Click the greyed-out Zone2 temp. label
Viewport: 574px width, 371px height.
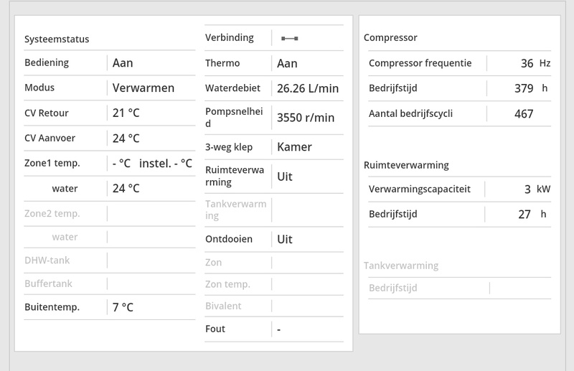pyautogui.click(x=52, y=214)
